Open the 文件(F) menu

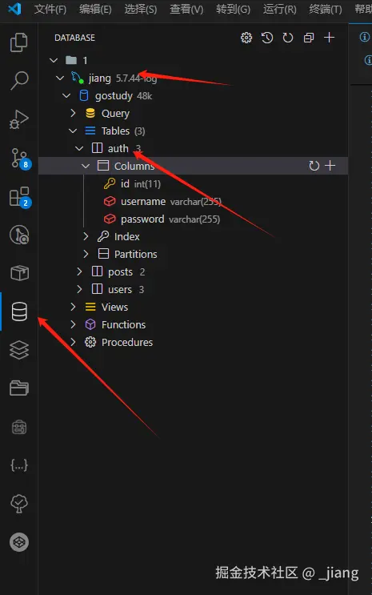[50, 9]
